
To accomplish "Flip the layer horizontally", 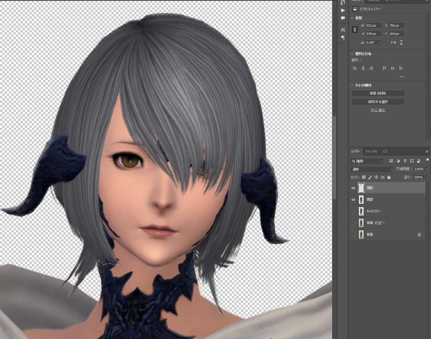I will click(393, 42).
